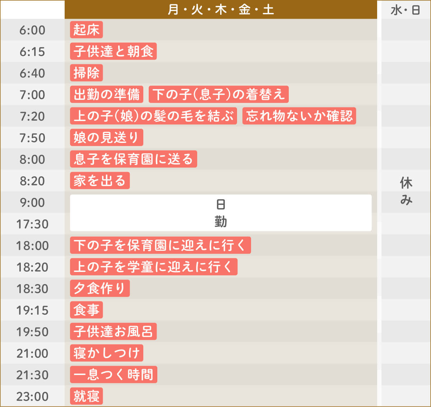Click 上の子を学童に迎えに行く label
Screen dimensions: 431x407
click(154, 267)
